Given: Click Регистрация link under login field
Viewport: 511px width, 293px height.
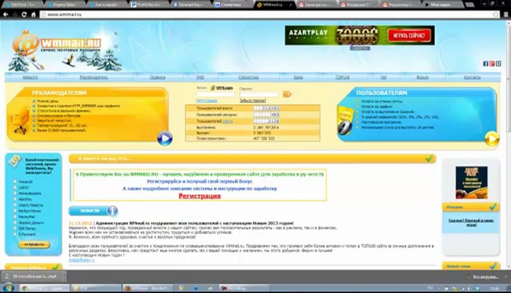Looking at the screenshot, I should [x=206, y=101].
